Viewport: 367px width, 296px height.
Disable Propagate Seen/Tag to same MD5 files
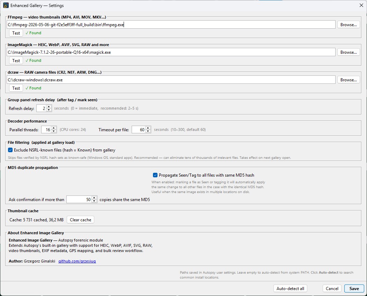(x=155, y=175)
